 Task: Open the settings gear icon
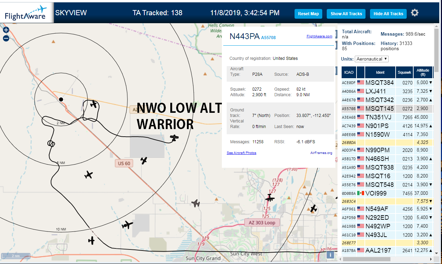(x=415, y=13)
